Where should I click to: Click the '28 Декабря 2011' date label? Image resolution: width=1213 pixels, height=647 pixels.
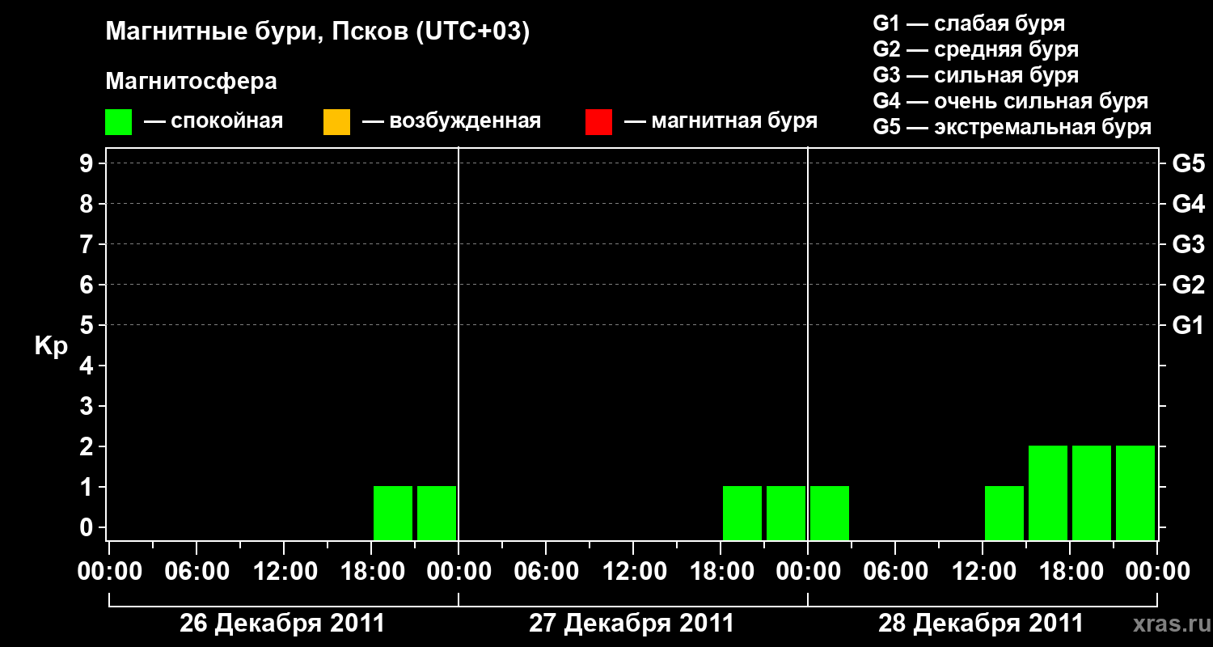pos(981,624)
